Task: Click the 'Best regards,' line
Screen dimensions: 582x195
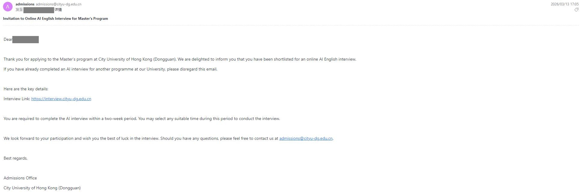Action: pyautogui.click(x=15, y=158)
